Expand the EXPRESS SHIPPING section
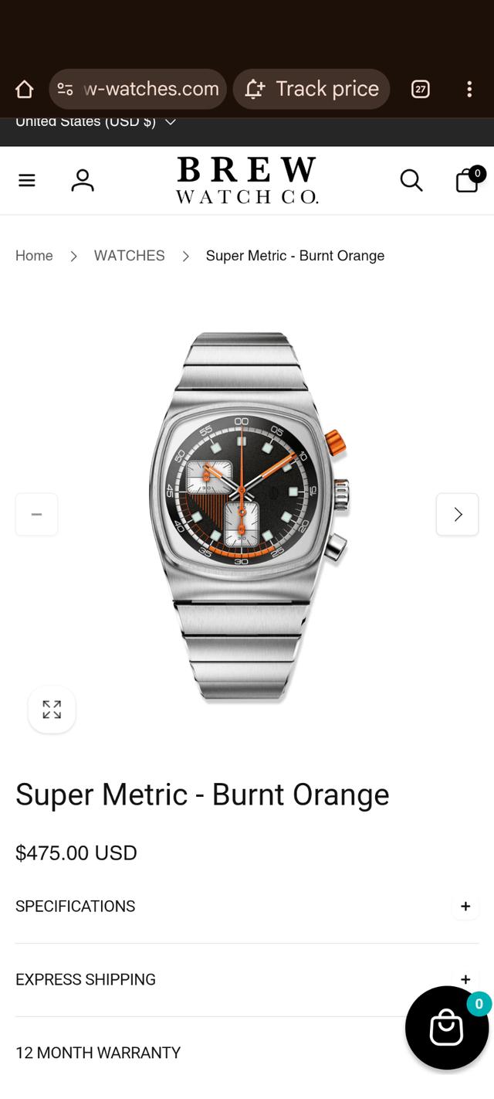 [247, 979]
